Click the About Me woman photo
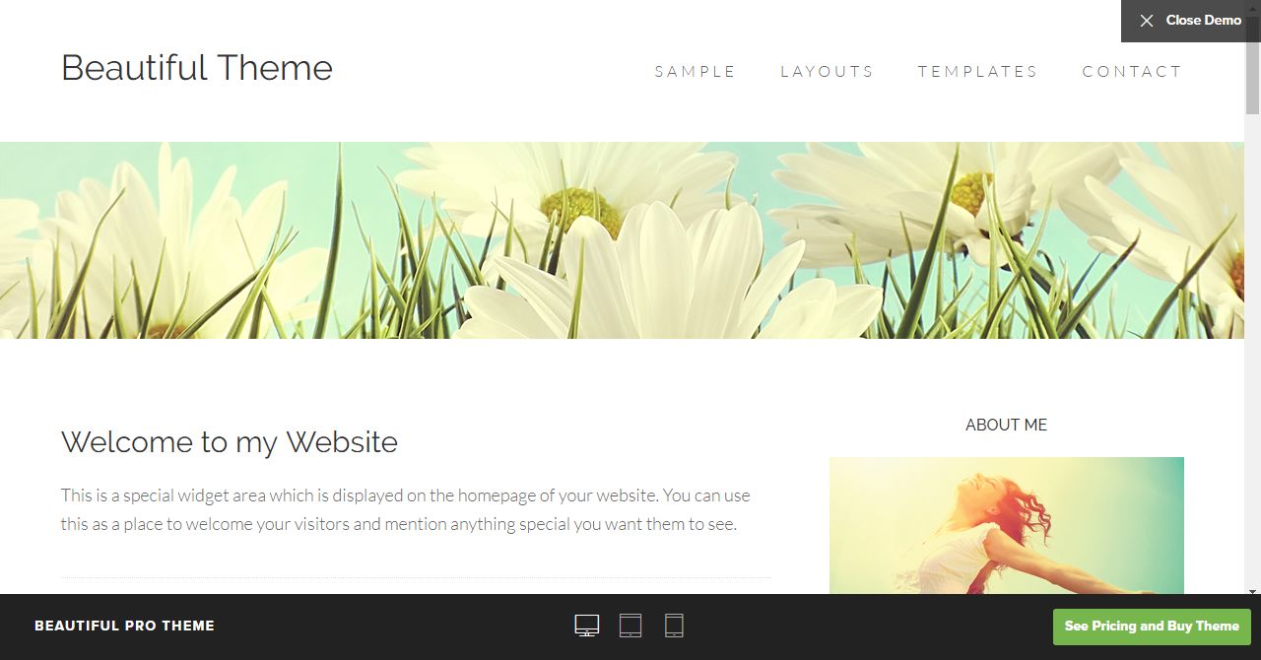1261x660 pixels. pyautogui.click(x=1007, y=525)
